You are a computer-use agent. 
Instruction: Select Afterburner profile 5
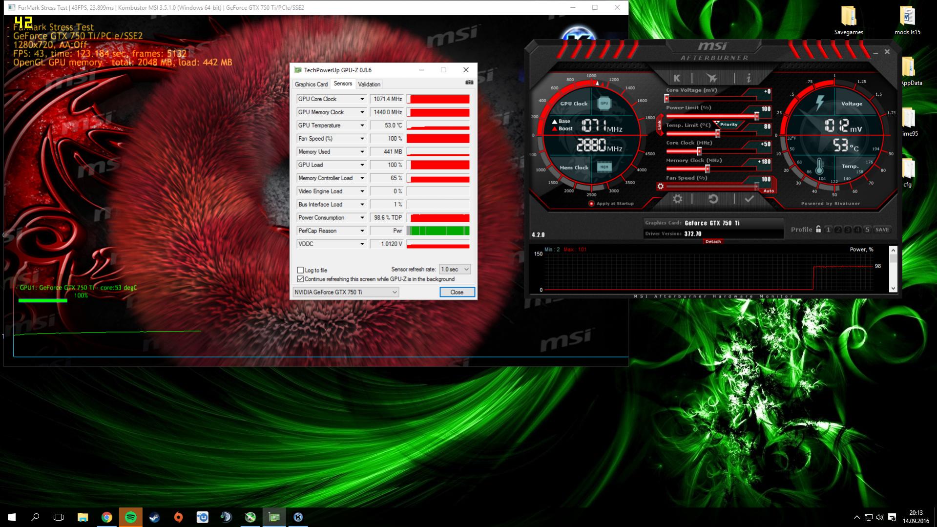867,229
